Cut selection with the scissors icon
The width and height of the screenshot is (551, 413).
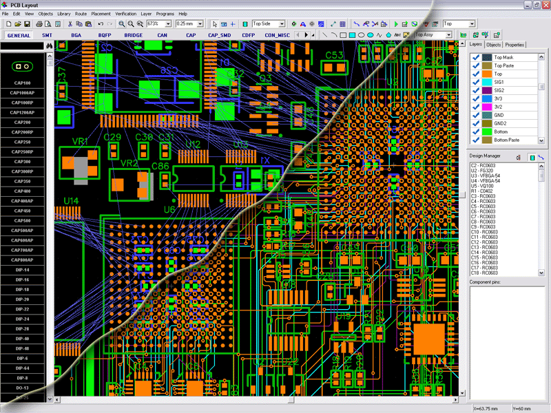tap(70, 24)
